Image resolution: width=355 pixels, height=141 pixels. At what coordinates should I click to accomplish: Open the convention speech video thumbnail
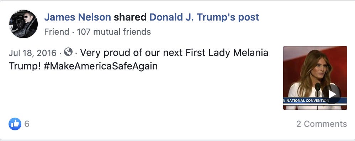click(315, 78)
